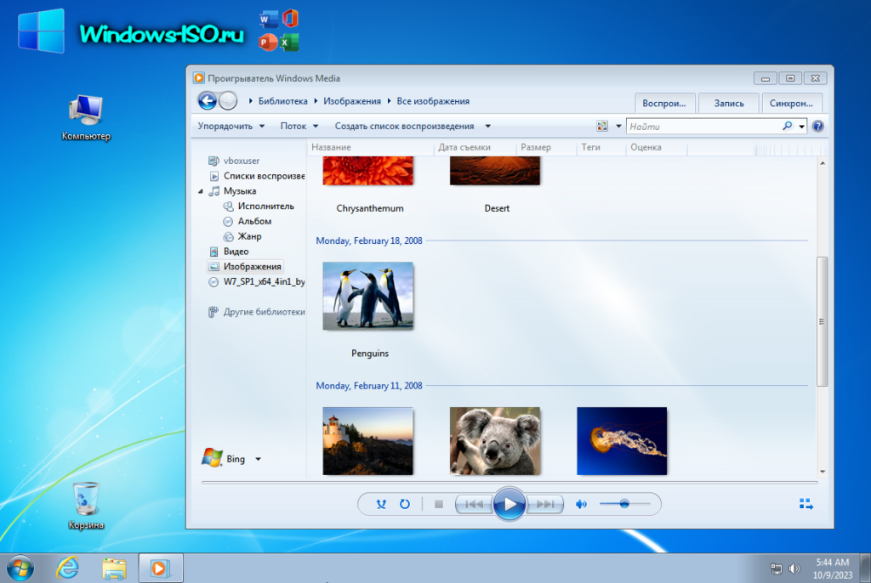Viewport: 871px width, 583px height.
Task: Click Создать список воспроизведения
Action: click(x=404, y=126)
